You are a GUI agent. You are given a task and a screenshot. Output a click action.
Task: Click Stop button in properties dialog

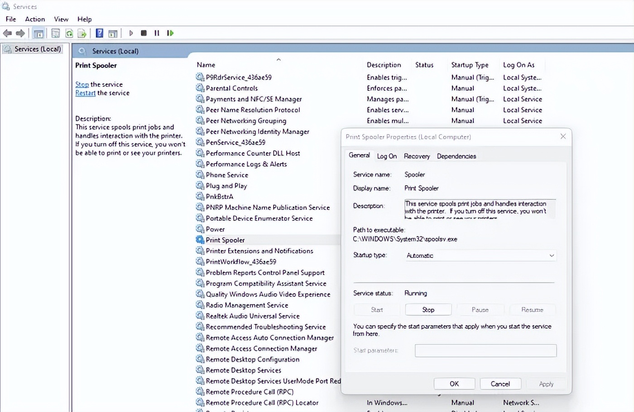tap(428, 310)
